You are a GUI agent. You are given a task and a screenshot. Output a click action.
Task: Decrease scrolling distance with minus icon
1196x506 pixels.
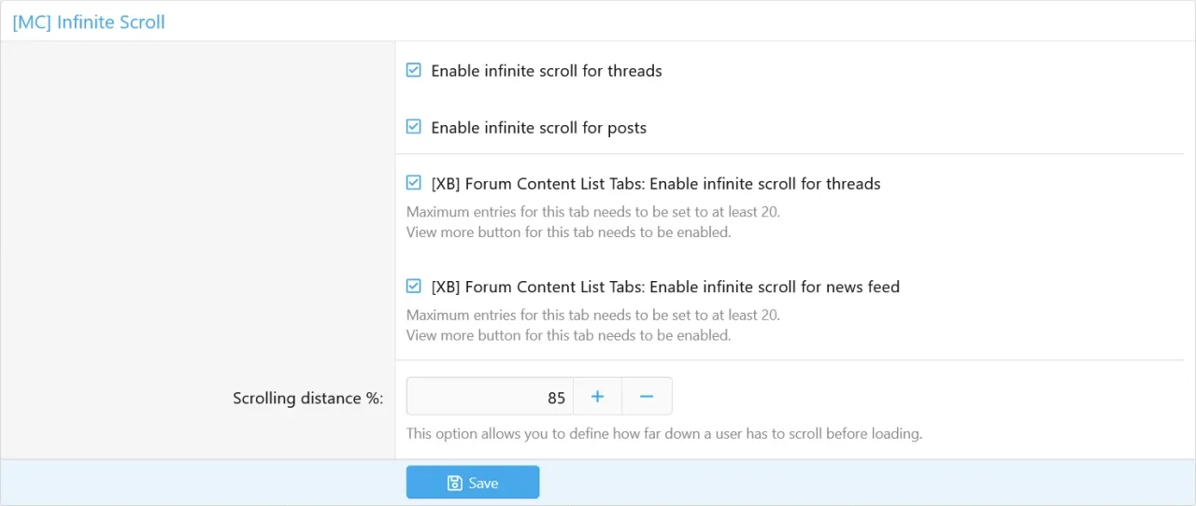click(647, 397)
